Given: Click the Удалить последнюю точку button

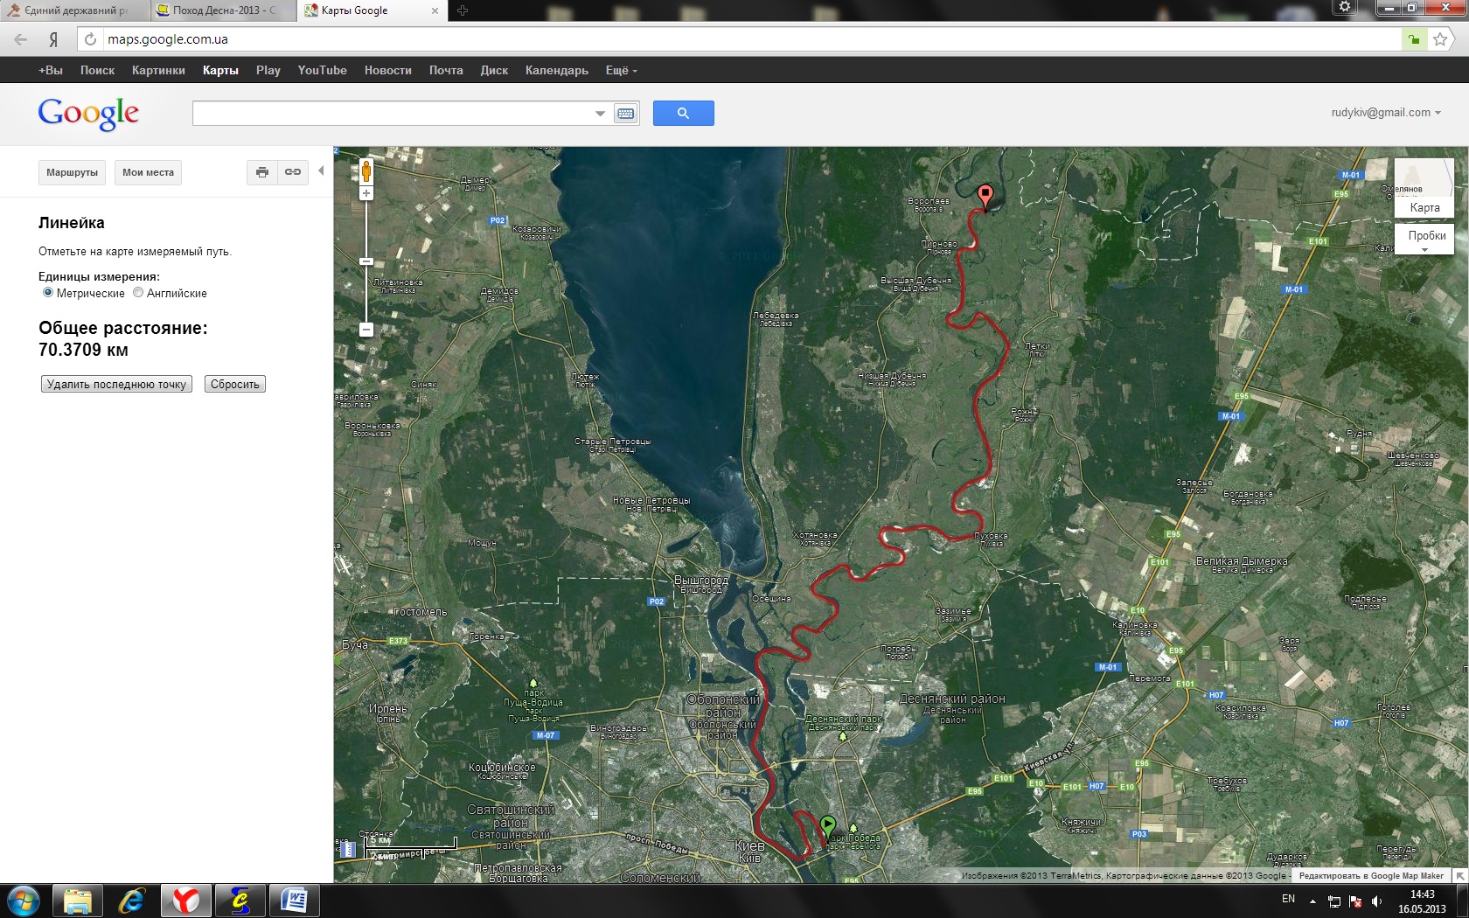Looking at the screenshot, I should click(x=116, y=384).
